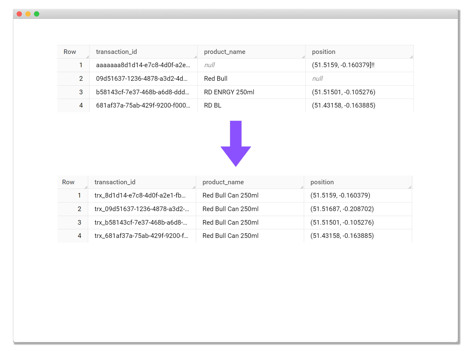The image size is (471, 351).
Task: Click the yellow minimize window button
Action: click(28, 14)
